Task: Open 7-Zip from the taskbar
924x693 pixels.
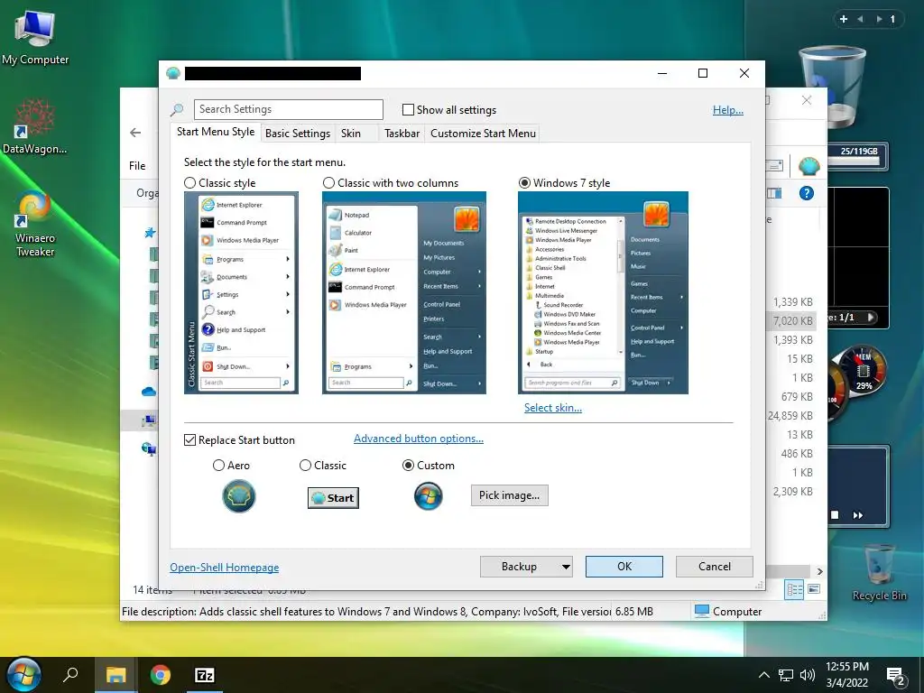Action: [x=205, y=675]
